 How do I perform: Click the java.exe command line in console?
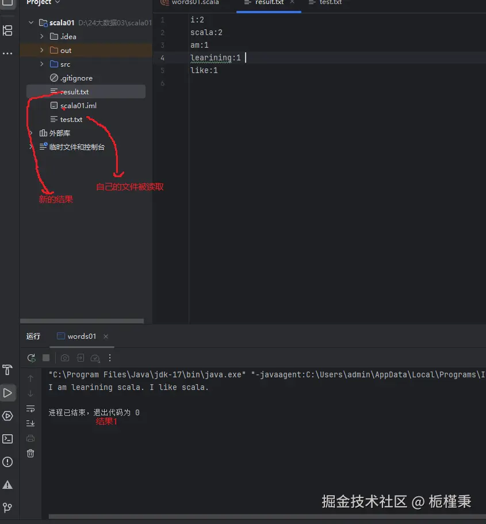coord(266,374)
